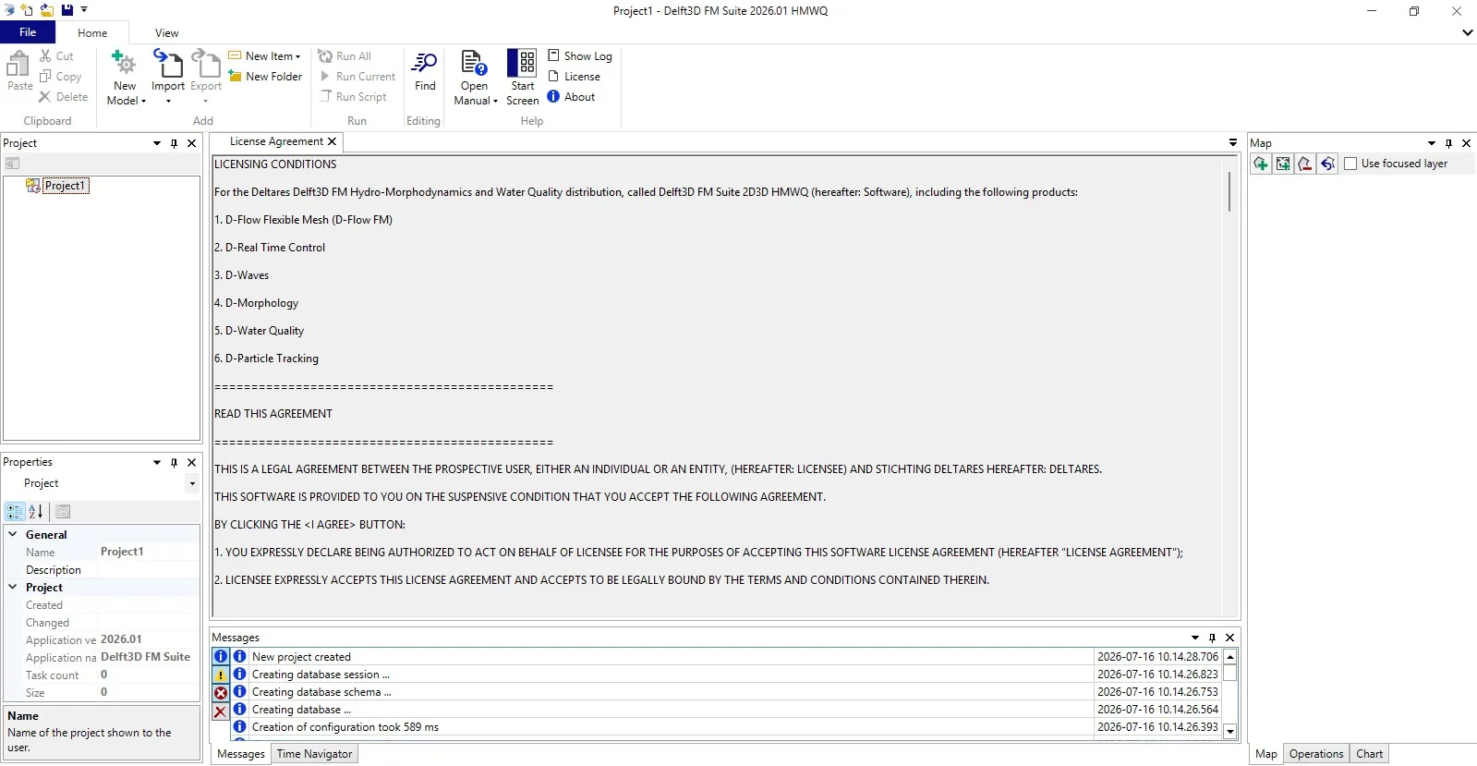Click the Import icon in the ribbon
This screenshot has width=1477, height=766.
168,63
